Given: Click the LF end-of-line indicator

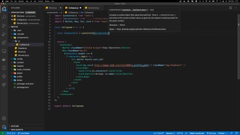Looking at the screenshot, I should click(x=186, y=133).
